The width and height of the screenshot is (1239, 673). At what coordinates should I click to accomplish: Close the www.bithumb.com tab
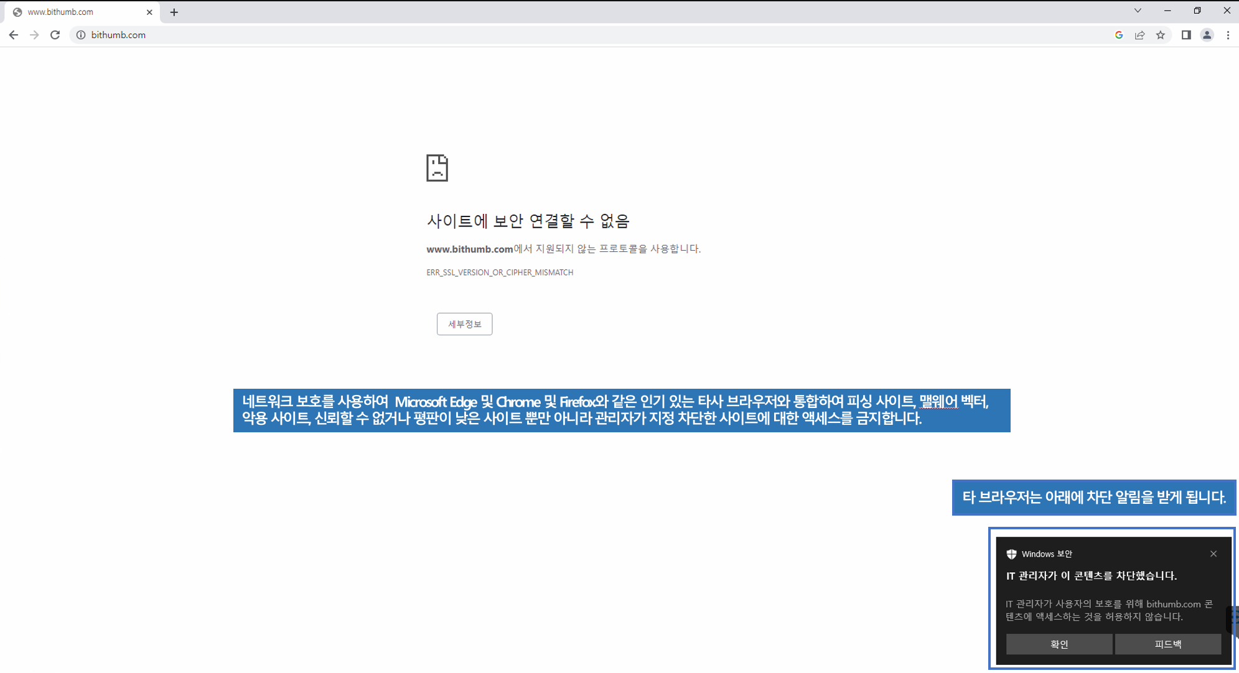click(149, 12)
